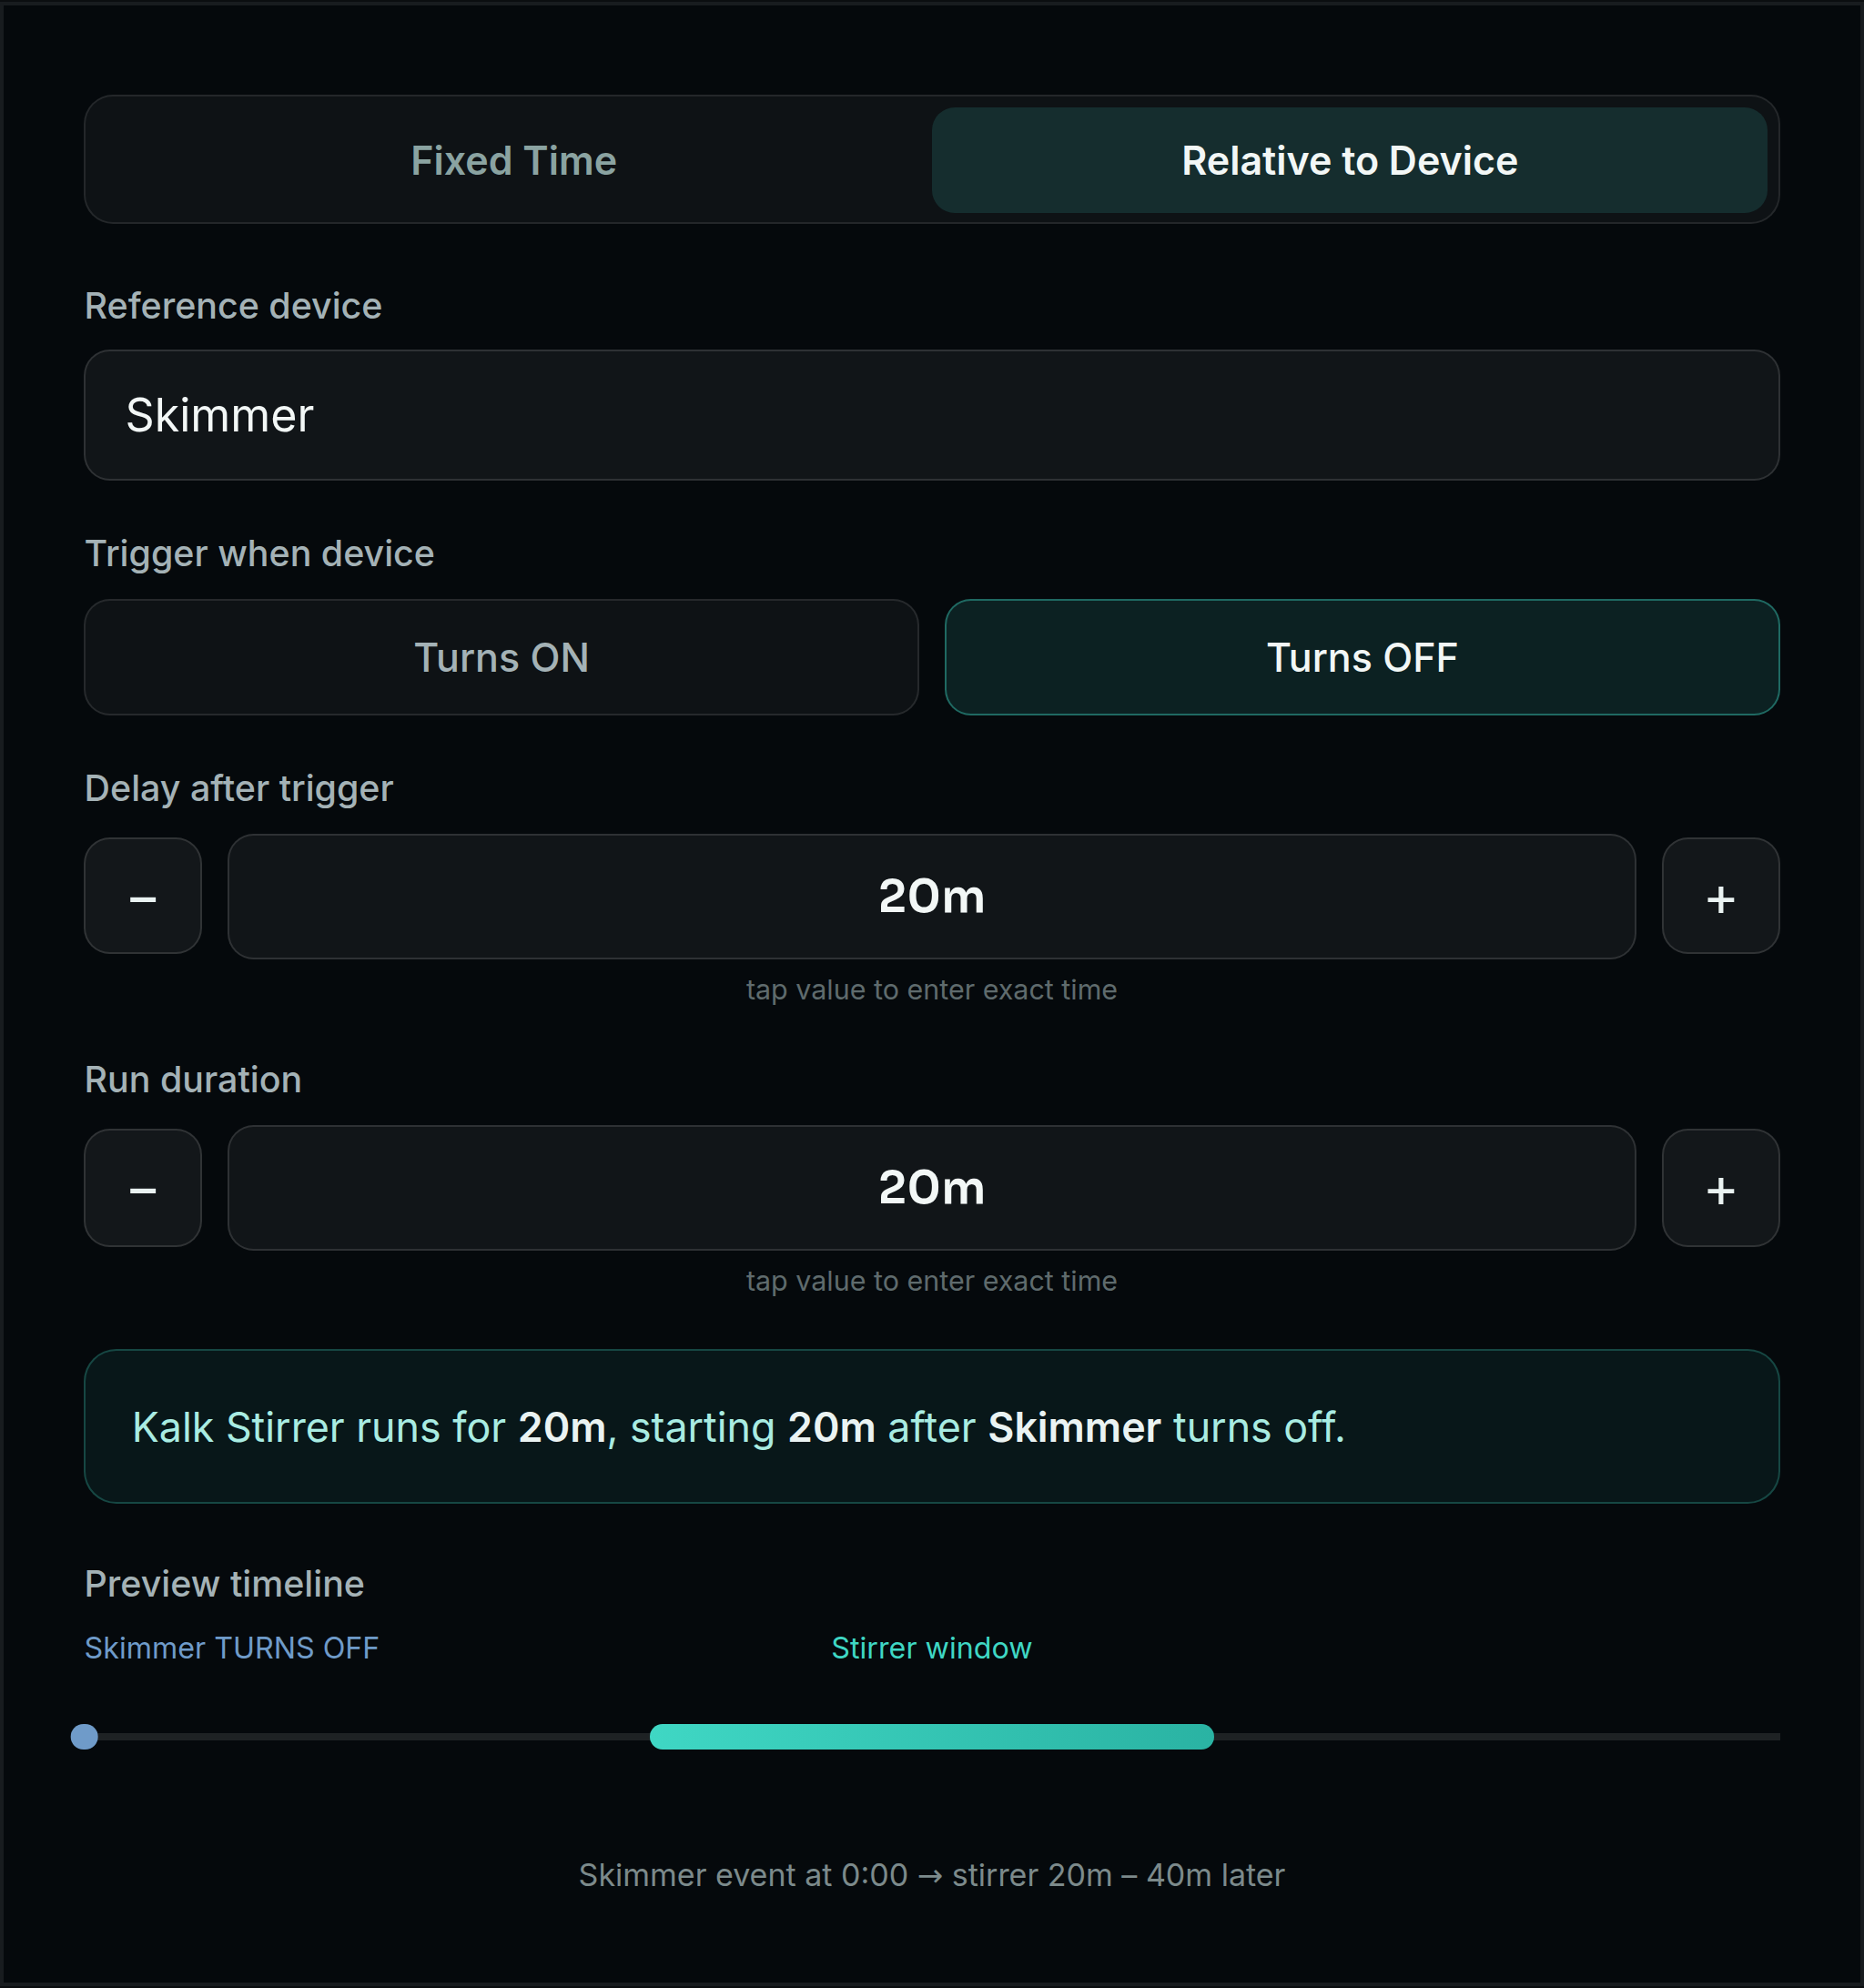Click the Skimmer TURNS OFF timeline label
1864x1988 pixels.
click(x=231, y=1648)
